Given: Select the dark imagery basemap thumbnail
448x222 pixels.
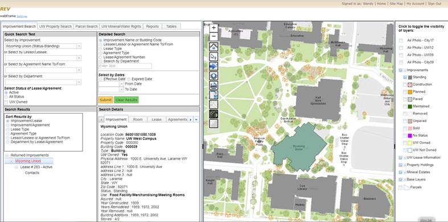Looking at the screenshot, I should click(213, 114).
